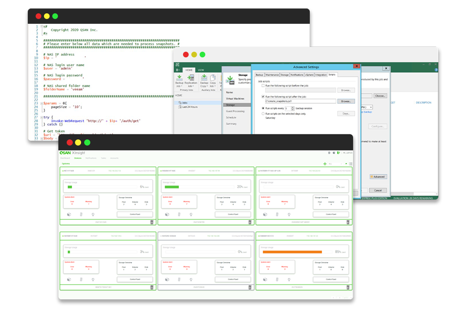The width and height of the screenshot is (467, 312).
Task: Click the thermometer icon on the 20% card
Action: 179,214
